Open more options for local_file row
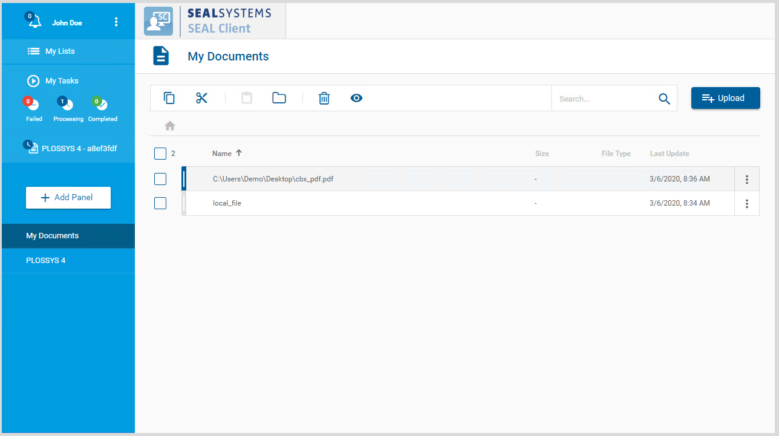The height and width of the screenshot is (436, 779). (x=747, y=203)
